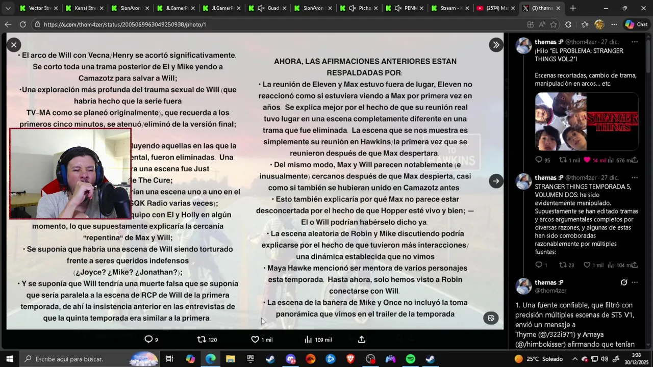653x367 pixels.
Task: Open the 25°C Soleado weather widget
Action: coord(538,359)
